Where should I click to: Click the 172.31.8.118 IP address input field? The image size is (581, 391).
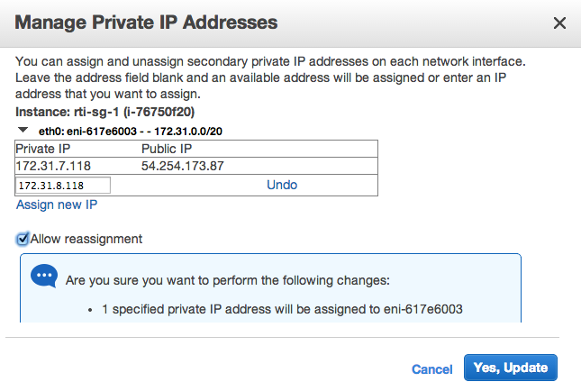tap(63, 186)
